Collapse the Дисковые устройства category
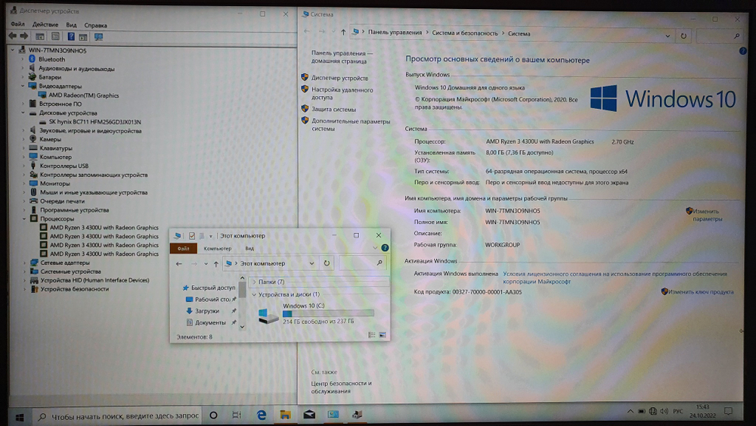This screenshot has width=756, height=426. pyautogui.click(x=23, y=113)
